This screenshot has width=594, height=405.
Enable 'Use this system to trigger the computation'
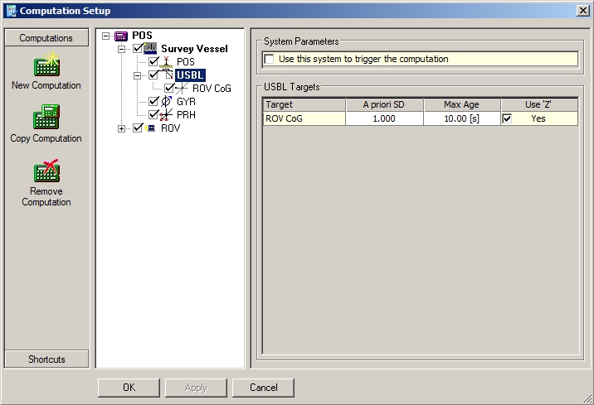tap(270, 60)
